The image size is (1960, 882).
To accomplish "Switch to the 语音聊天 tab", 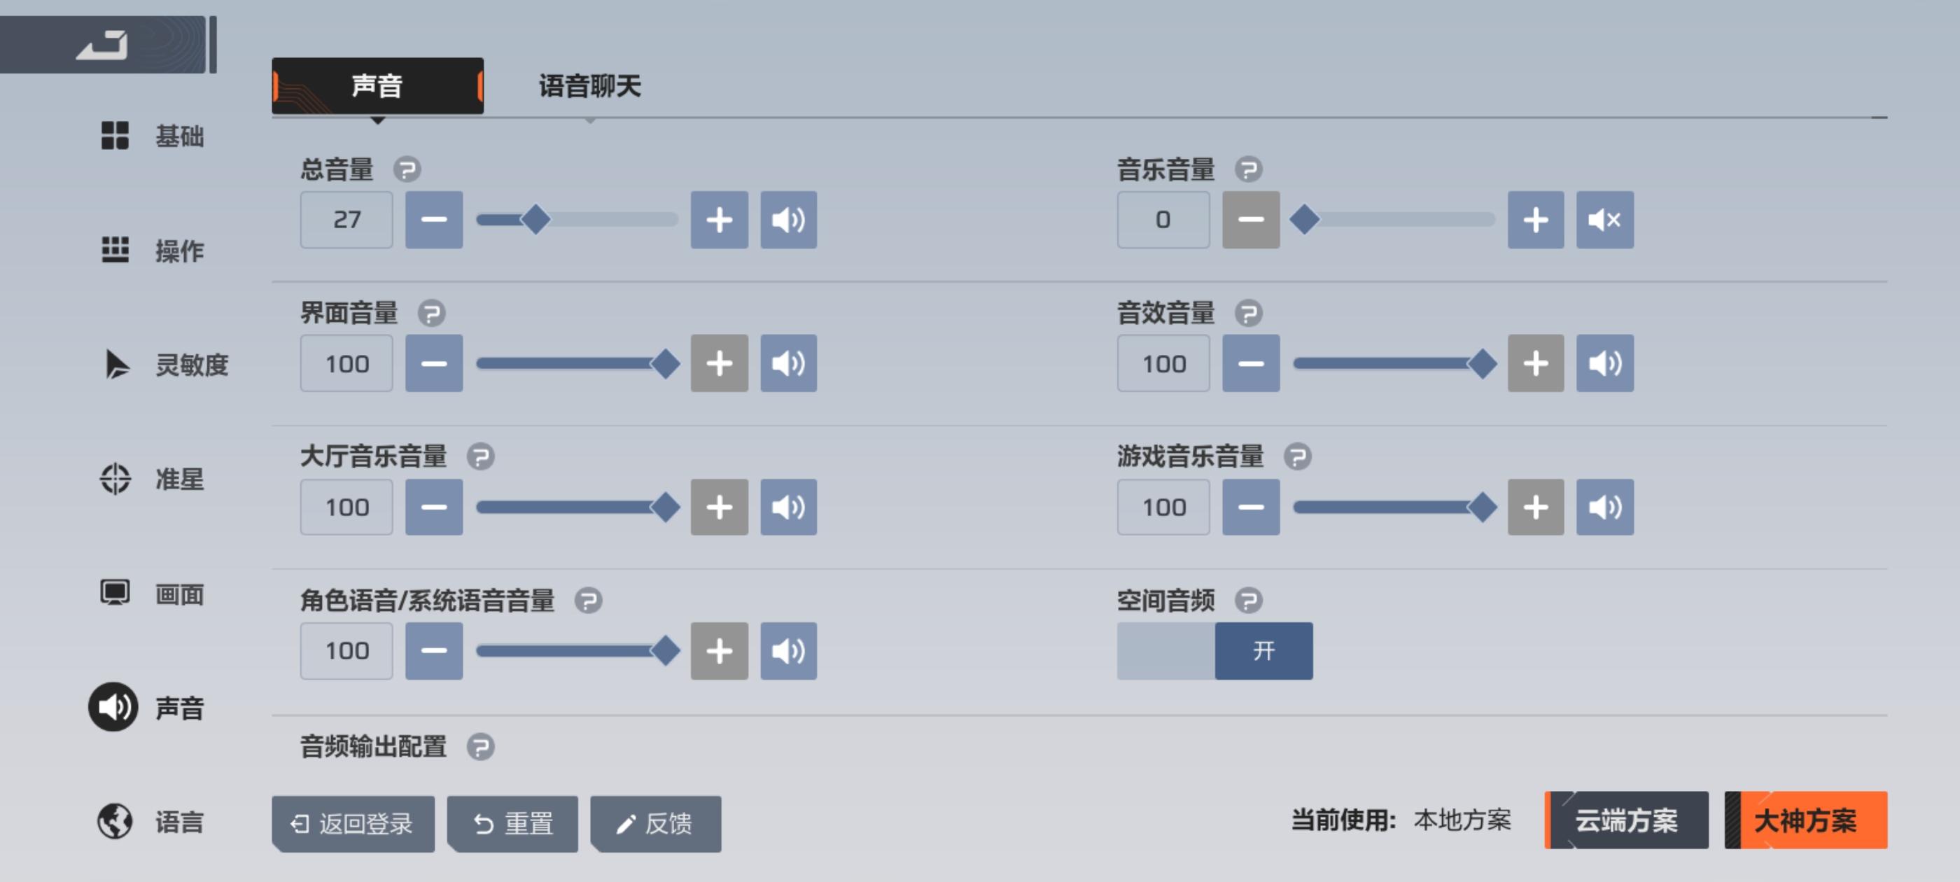I will (x=589, y=86).
